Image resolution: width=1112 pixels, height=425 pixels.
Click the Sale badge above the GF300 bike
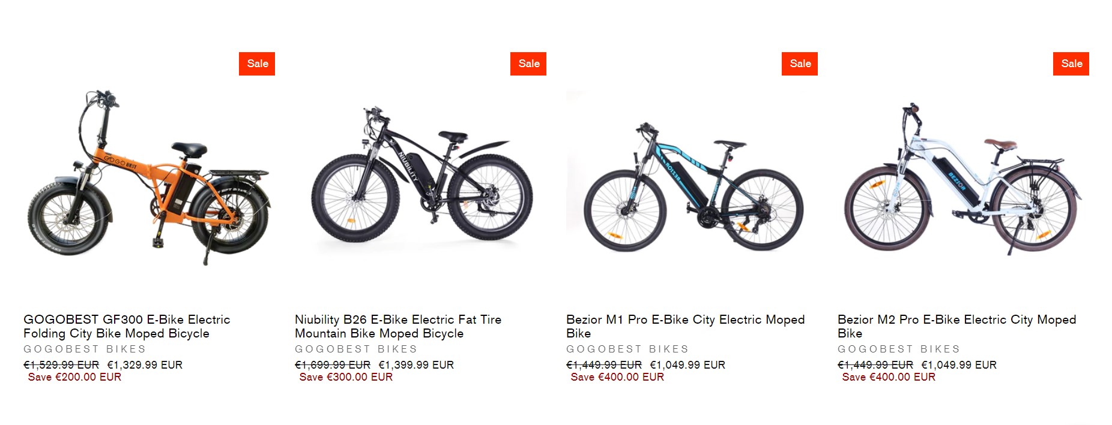(x=258, y=63)
